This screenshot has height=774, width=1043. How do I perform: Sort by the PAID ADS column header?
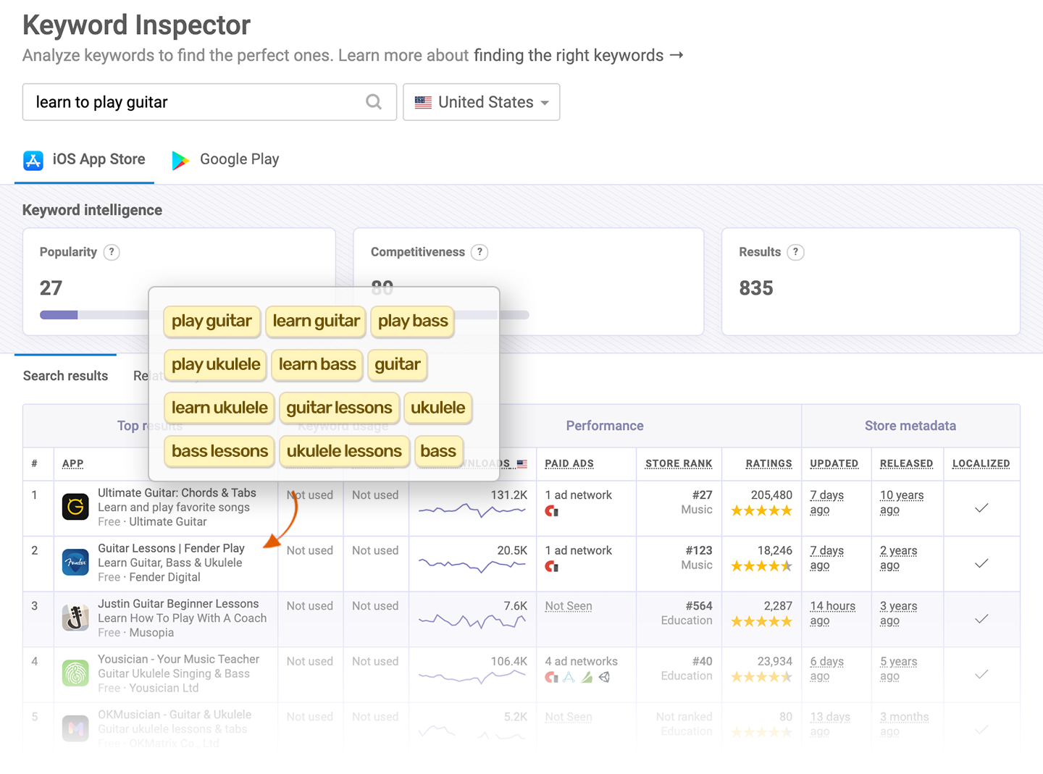point(569,463)
